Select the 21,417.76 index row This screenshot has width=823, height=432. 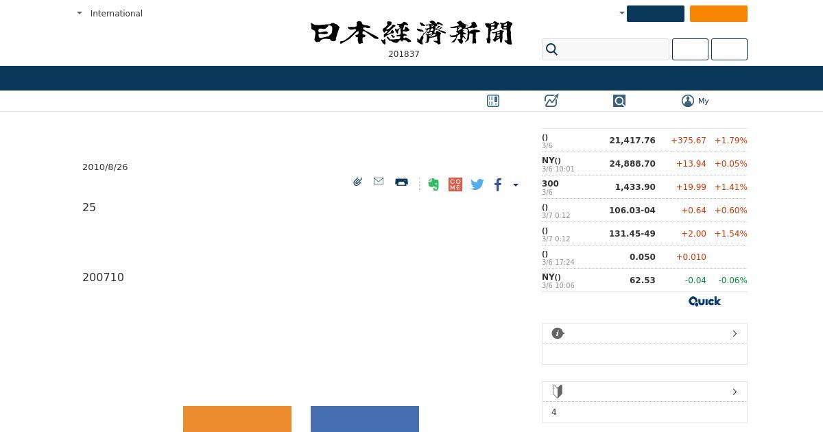click(645, 141)
